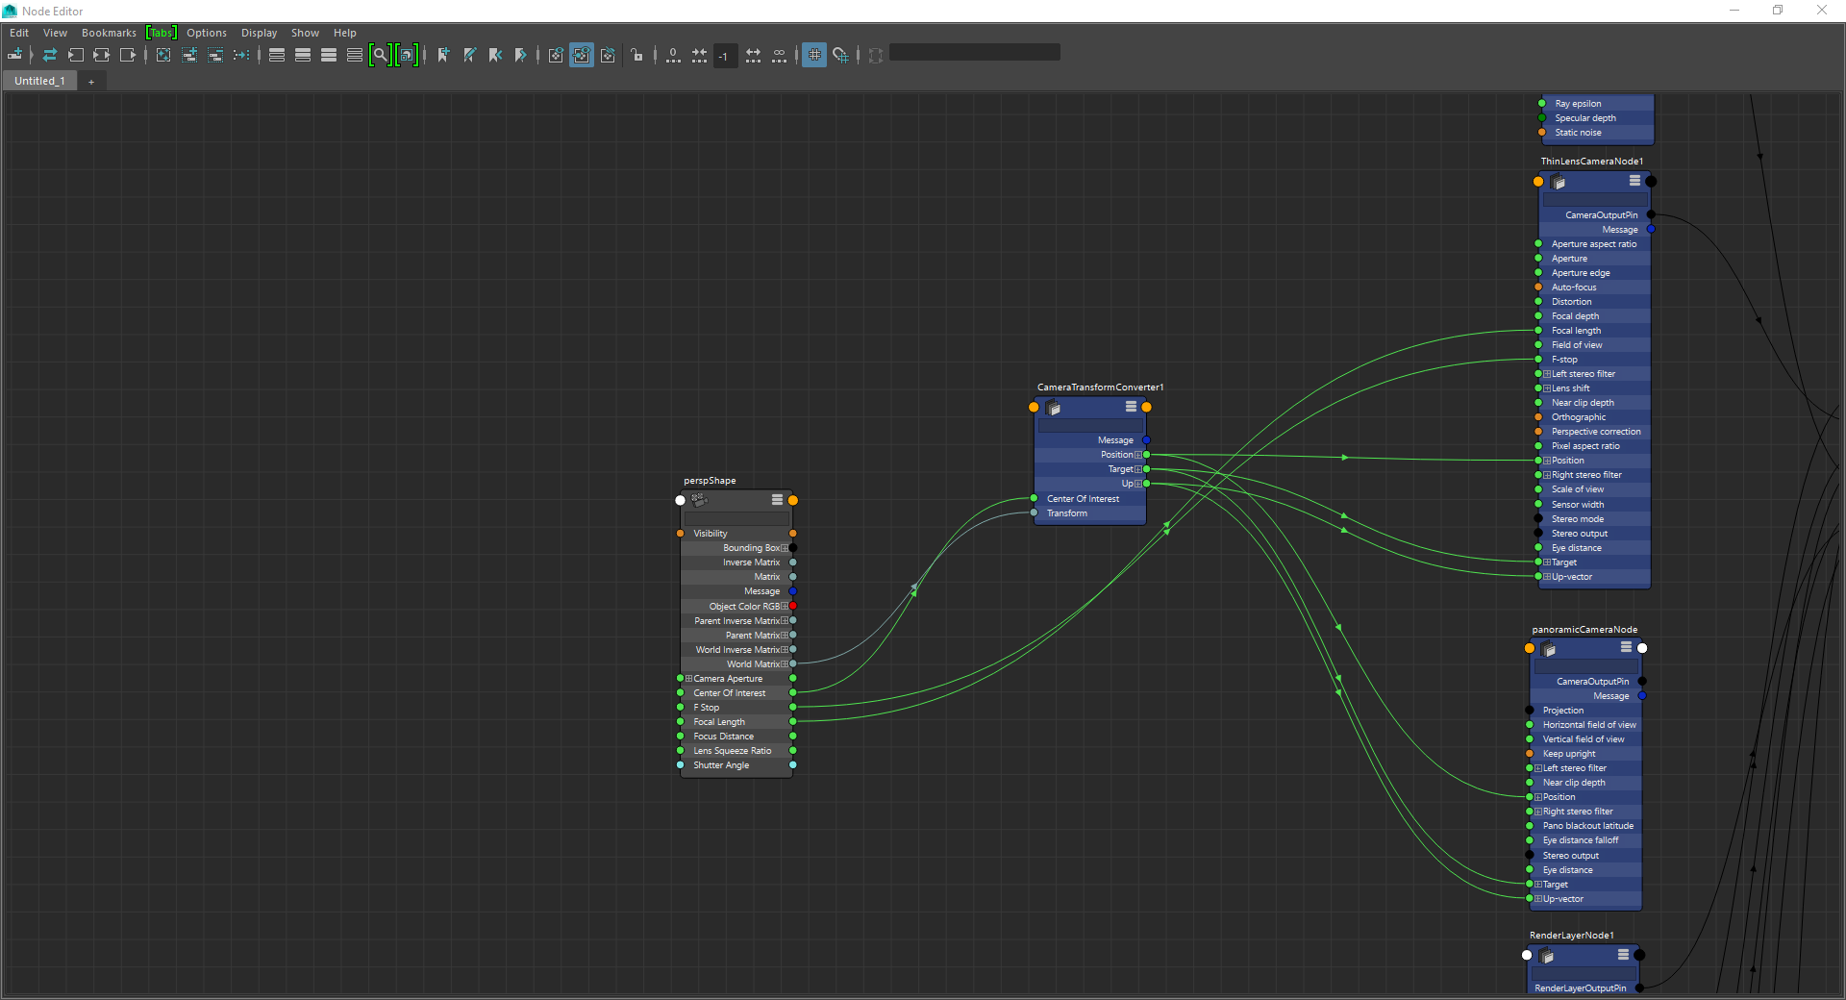Open the Bookmarks menu
1846x1000 pixels.
point(109,33)
